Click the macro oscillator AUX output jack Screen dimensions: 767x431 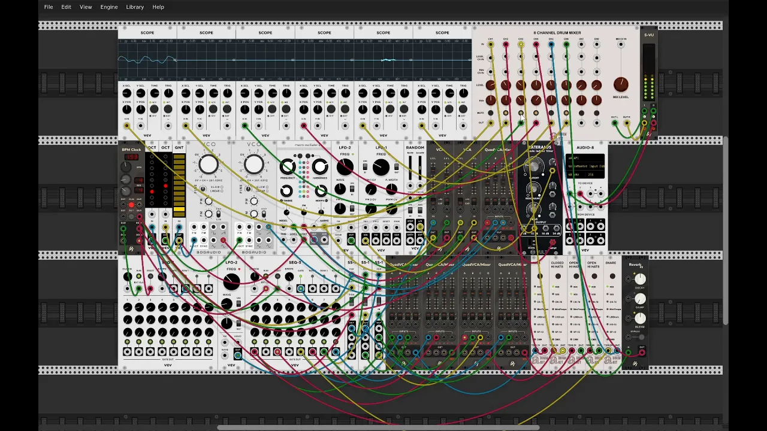[324, 239]
